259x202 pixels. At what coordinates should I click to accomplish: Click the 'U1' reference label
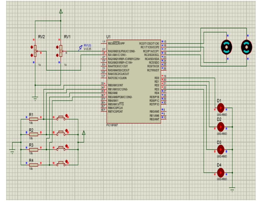coord(108,37)
